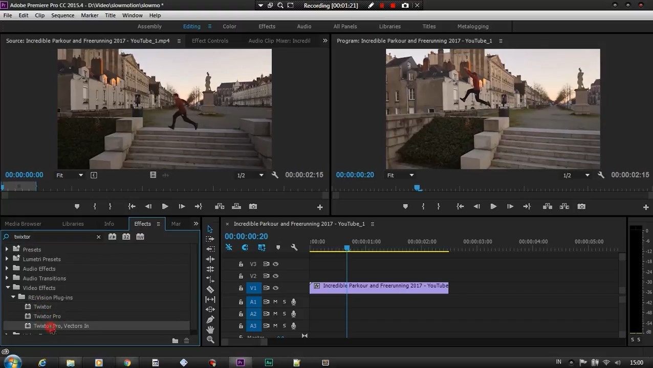The width and height of the screenshot is (653, 368).
Task: Switch to the Effect Controls tab
Action: click(210, 41)
